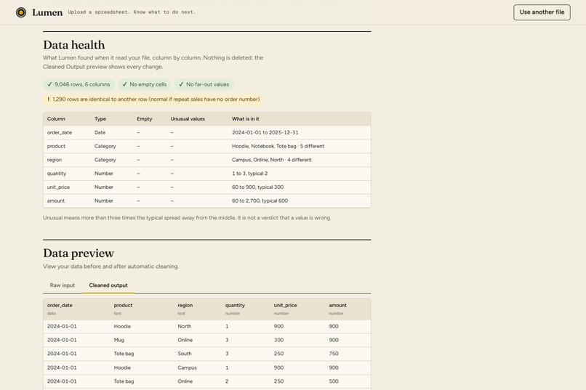Select the Cleaned output tab

pyautogui.click(x=108, y=285)
